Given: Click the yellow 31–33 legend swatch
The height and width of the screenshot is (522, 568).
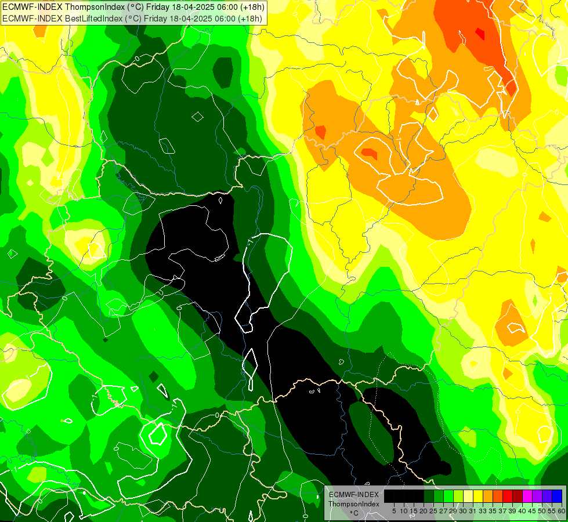Looking at the screenshot, I should [478, 496].
